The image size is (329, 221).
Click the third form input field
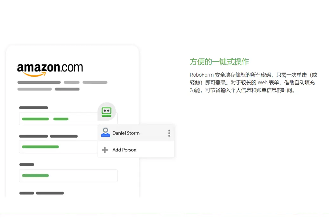click(68, 176)
